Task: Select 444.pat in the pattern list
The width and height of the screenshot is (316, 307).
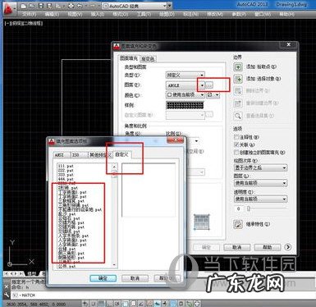Action: [x=66, y=179]
